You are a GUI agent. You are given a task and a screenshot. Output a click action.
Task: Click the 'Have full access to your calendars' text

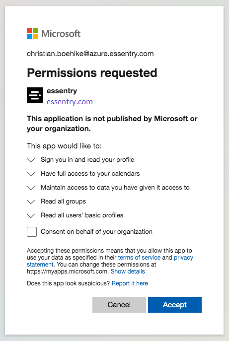pos(90,174)
